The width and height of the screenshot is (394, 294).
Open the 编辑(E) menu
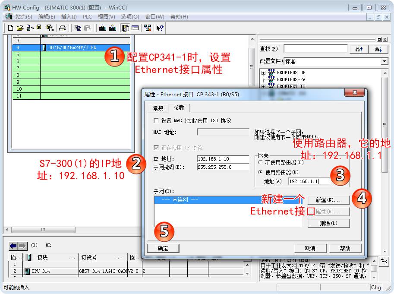tap(47, 16)
